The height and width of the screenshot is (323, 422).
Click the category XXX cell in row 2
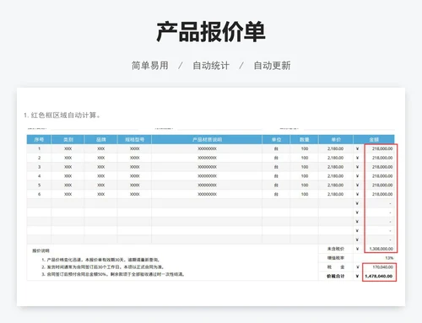pyautogui.click(x=68, y=158)
